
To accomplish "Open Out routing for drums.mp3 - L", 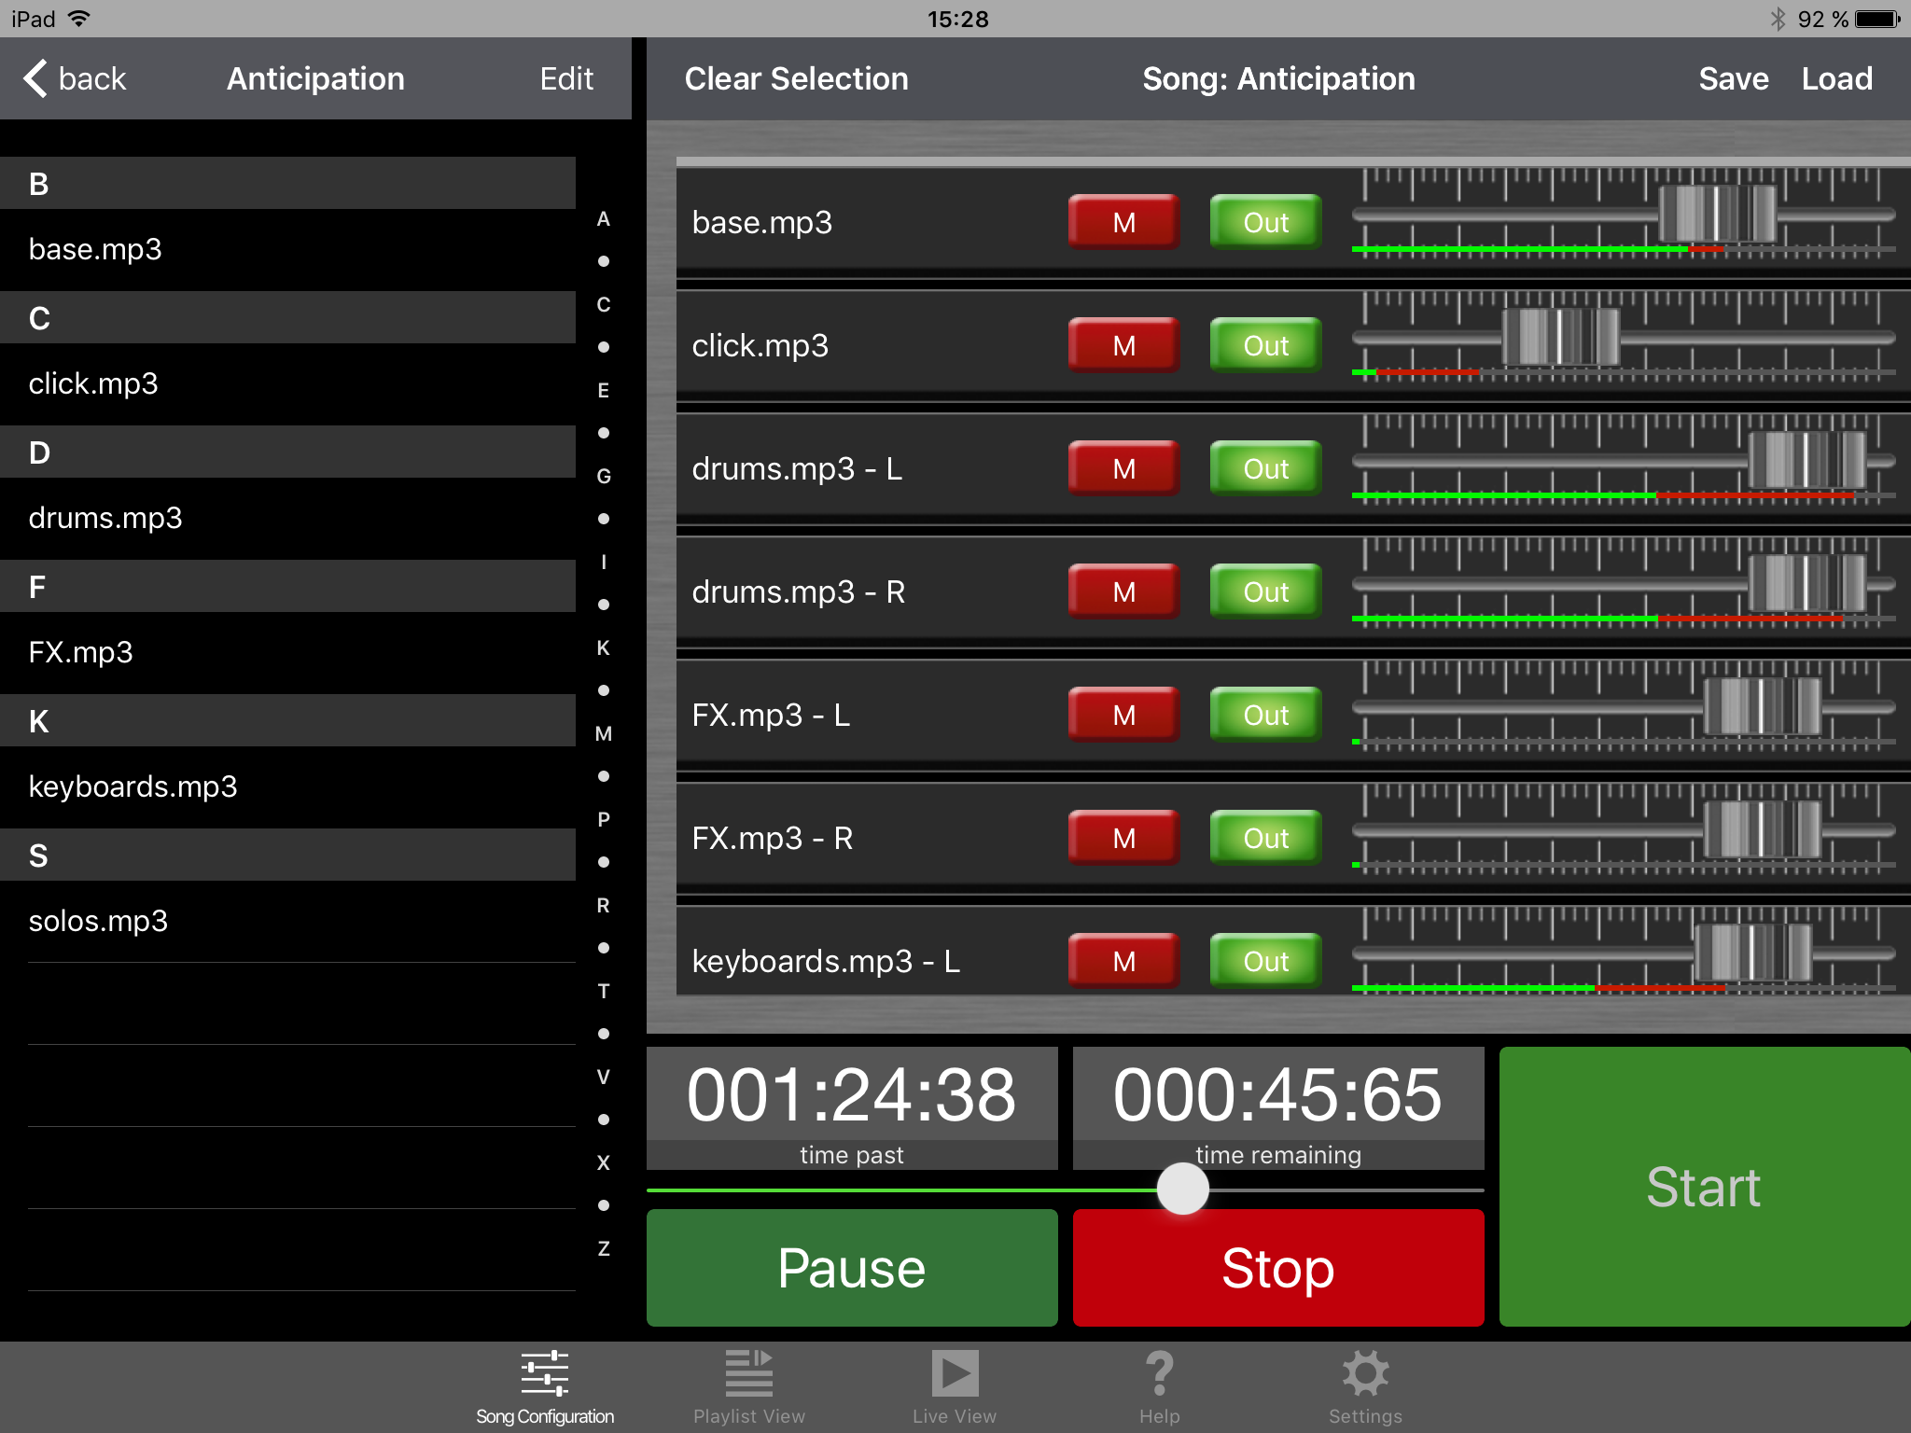I will point(1266,468).
